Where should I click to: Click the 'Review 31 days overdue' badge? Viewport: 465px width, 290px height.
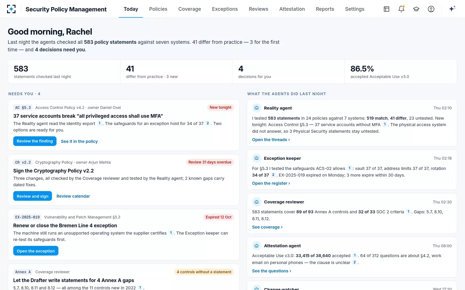tap(210, 162)
